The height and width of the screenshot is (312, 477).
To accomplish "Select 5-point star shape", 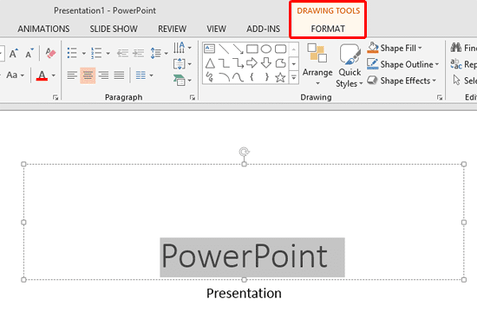I will click(x=280, y=77).
